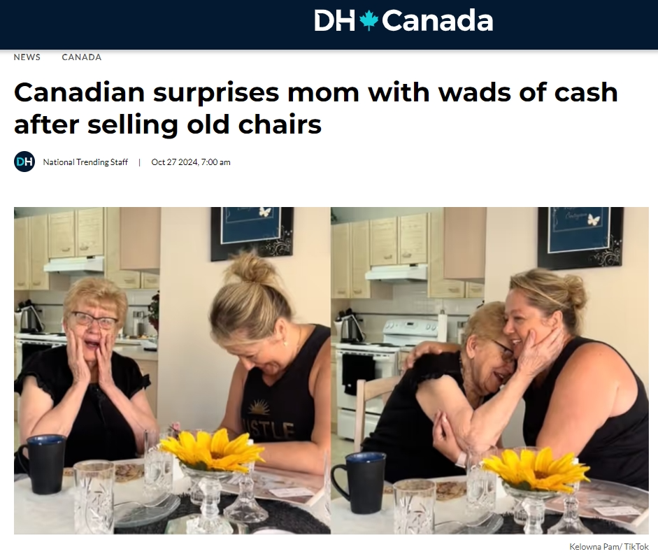The width and height of the screenshot is (658, 556).
Task: Click the sunflower in the right photo
Action: pyautogui.click(x=537, y=469)
